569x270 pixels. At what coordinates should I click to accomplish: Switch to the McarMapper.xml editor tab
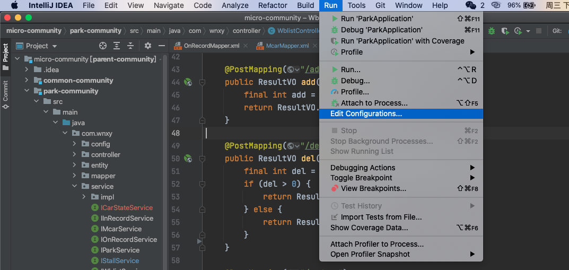pyautogui.click(x=287, y=46)
